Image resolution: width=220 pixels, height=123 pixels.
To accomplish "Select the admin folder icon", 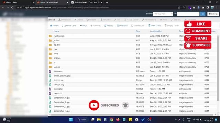I will (x=50, y=40).
